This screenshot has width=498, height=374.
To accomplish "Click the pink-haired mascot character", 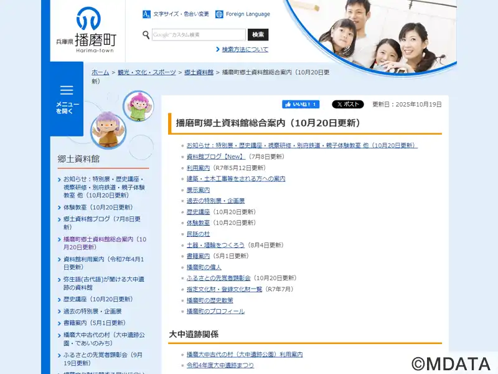I will click(x=138, y=106).
